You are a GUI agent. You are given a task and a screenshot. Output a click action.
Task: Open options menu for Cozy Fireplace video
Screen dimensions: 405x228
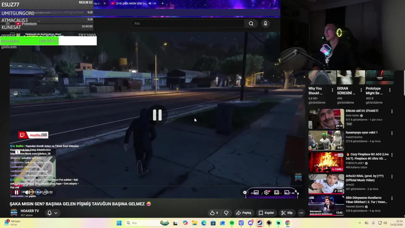click(x=392, y=155)
